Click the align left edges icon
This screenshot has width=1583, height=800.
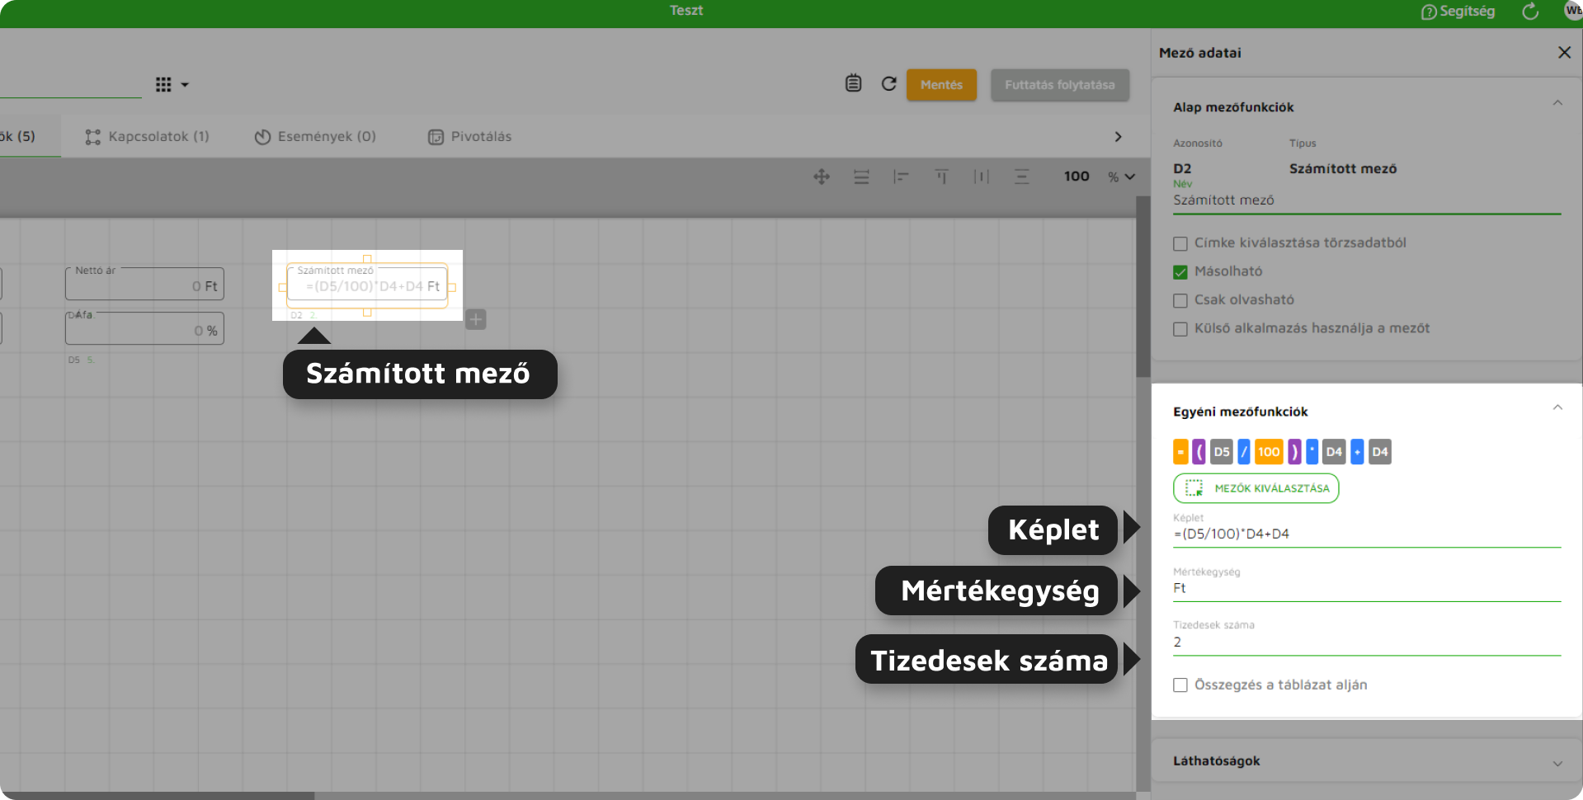(x=901, y=176)
